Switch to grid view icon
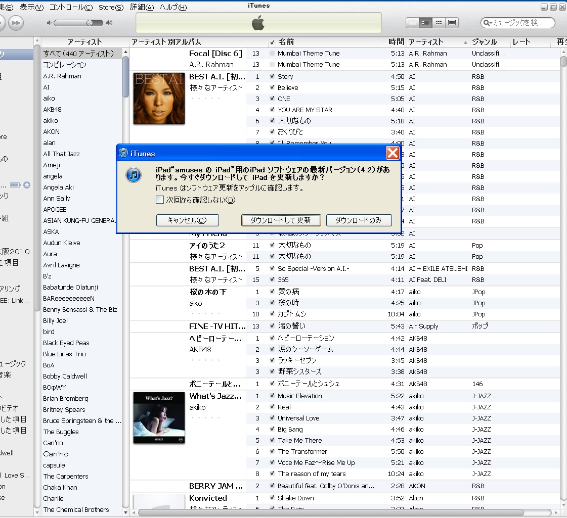Screen dimensions: 567x518 (439, 22)
